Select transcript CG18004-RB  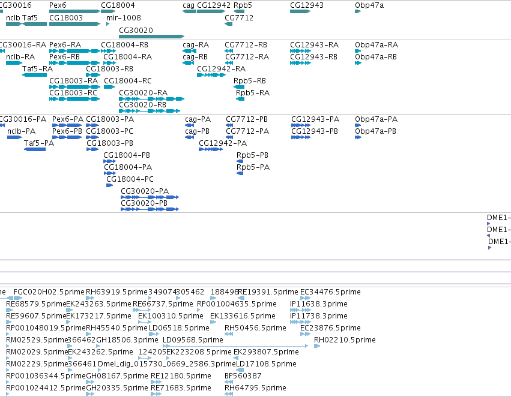tap(108, 51)
